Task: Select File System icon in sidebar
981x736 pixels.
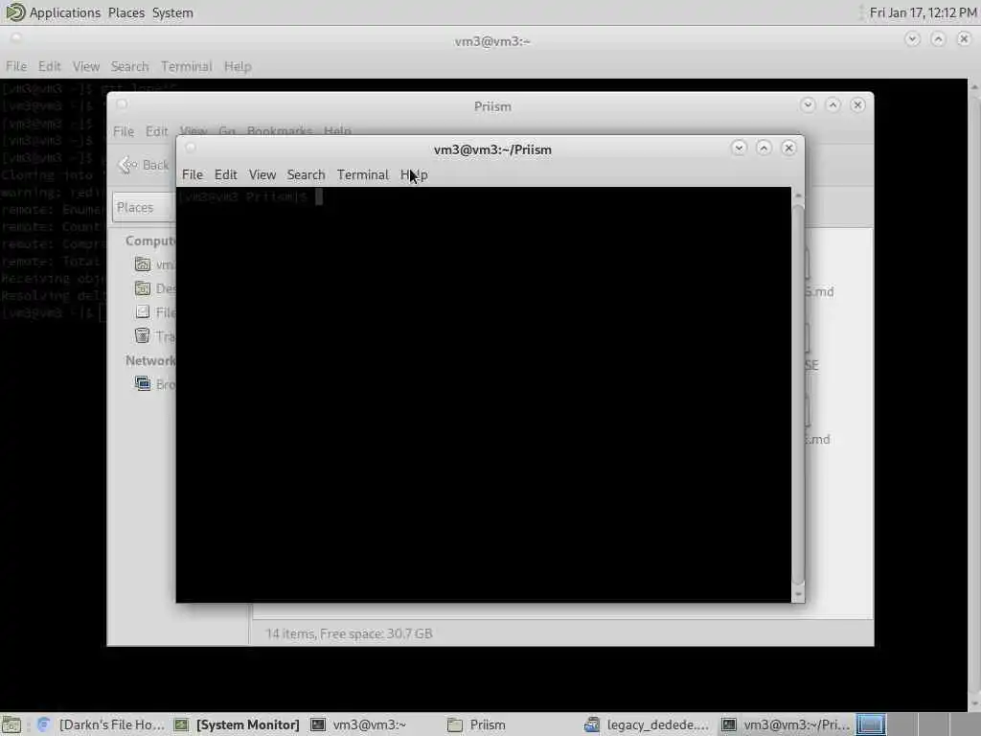Action: tap(143, 312)
